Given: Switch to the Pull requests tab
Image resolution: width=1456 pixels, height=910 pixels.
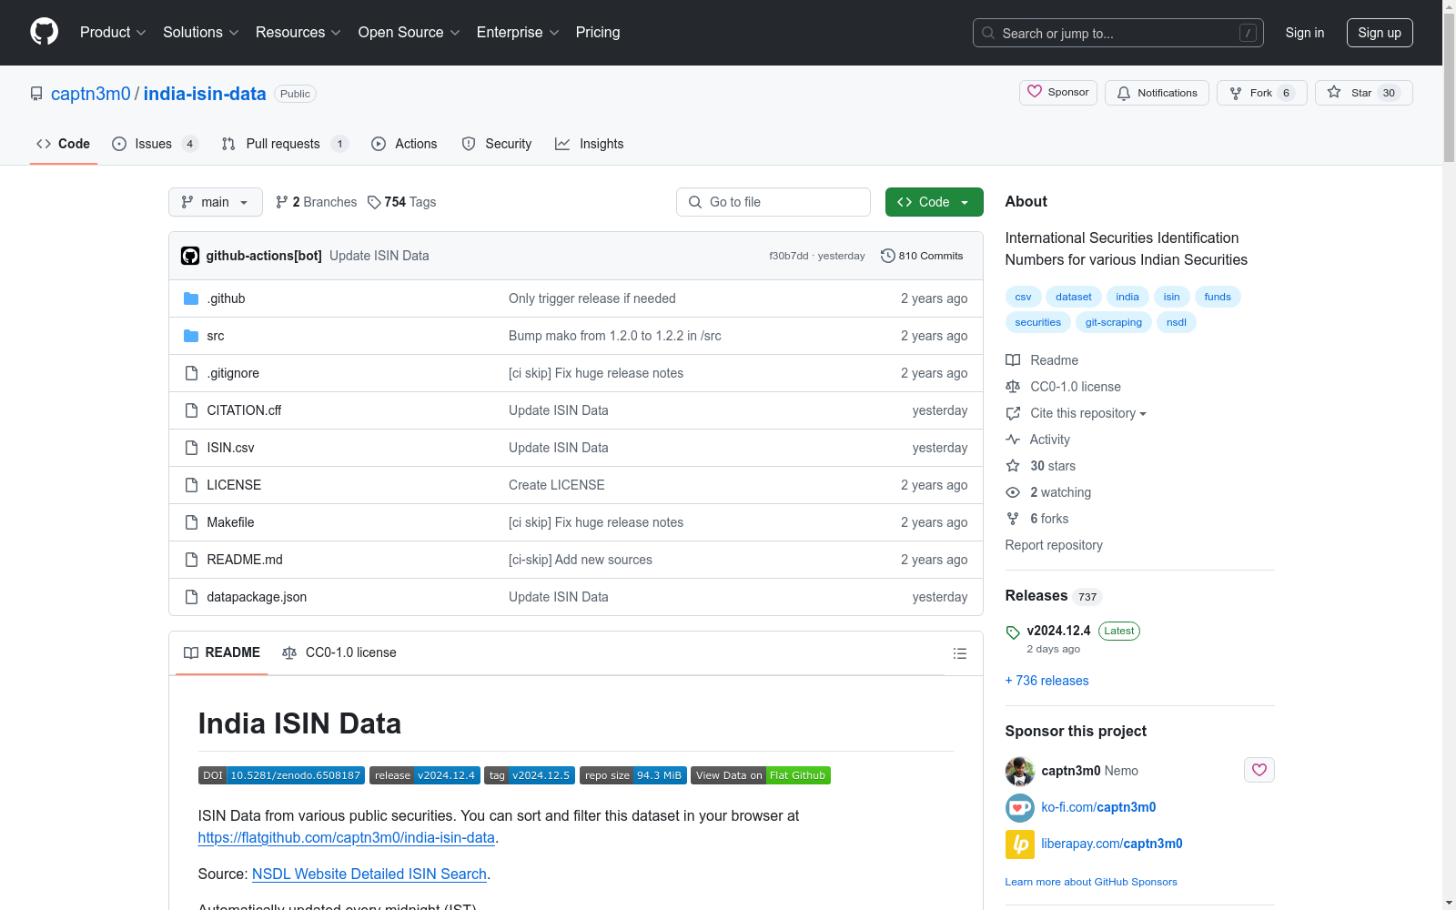Looking at the screenshot, I should 284,144.
